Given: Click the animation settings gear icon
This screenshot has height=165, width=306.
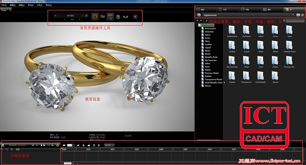Looking at the screenshot, I should [58, 145].
